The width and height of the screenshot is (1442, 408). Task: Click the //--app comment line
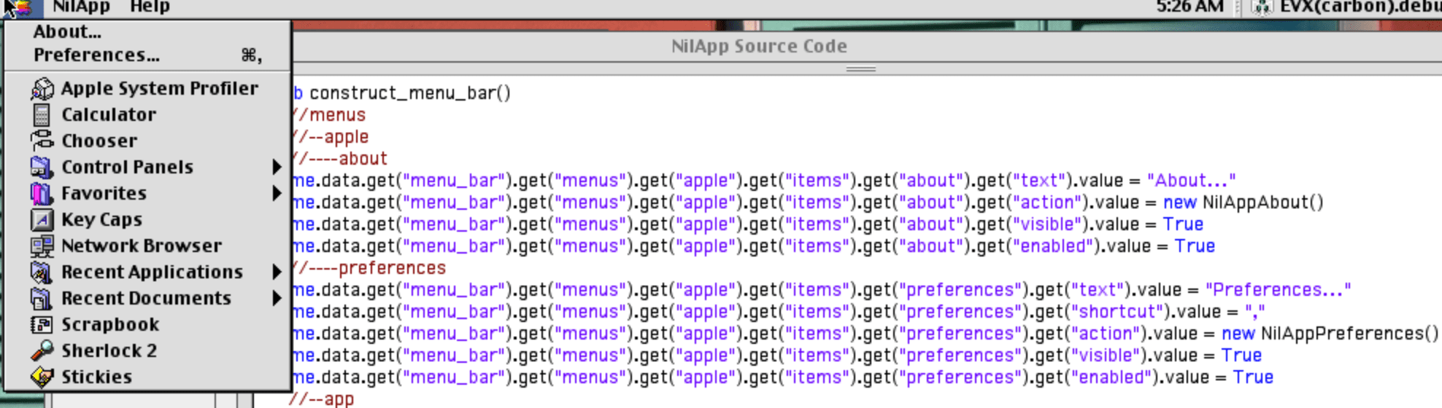point(323,399)
